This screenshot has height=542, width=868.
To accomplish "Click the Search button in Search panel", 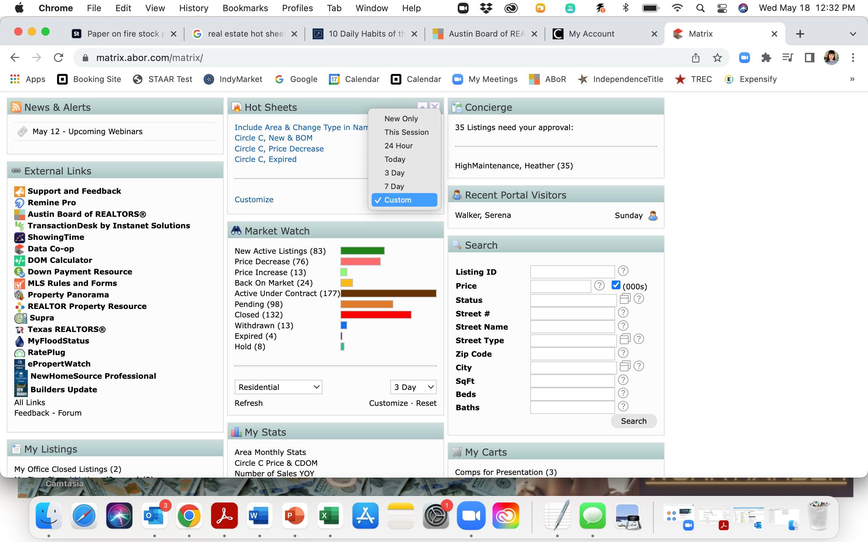I will pos(633,421).
